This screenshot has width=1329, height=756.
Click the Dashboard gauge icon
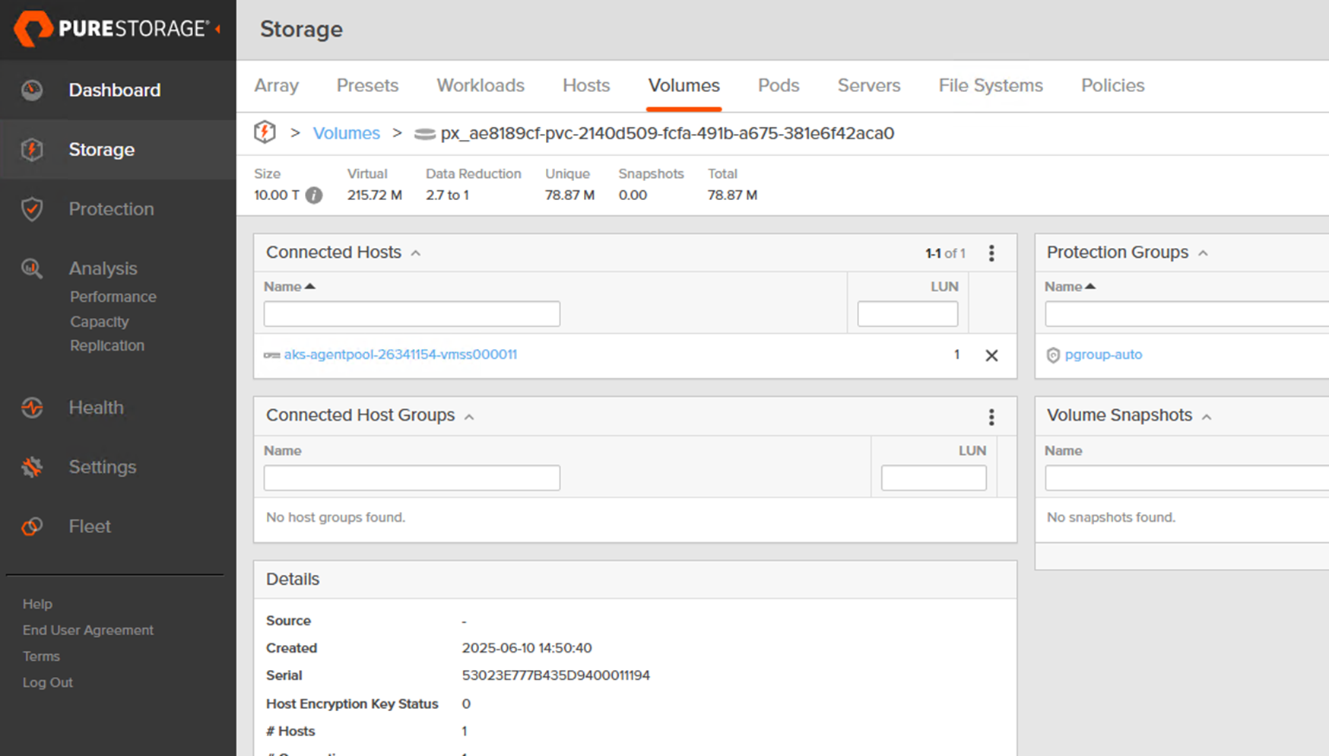tap(32, 90)
